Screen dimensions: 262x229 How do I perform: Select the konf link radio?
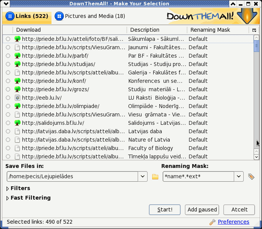(8, 81)
